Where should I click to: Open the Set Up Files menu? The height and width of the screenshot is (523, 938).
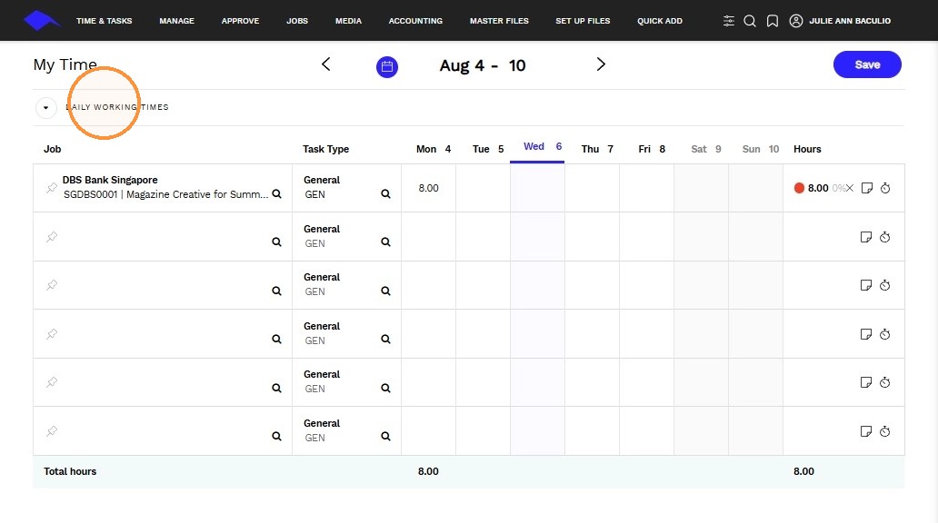tap(583, 21)
